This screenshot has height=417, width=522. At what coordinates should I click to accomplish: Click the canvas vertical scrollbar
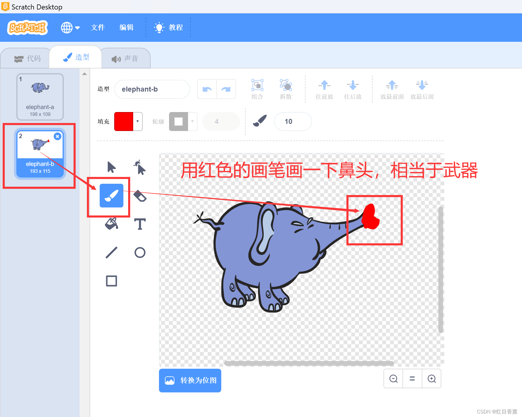point(441,270)
